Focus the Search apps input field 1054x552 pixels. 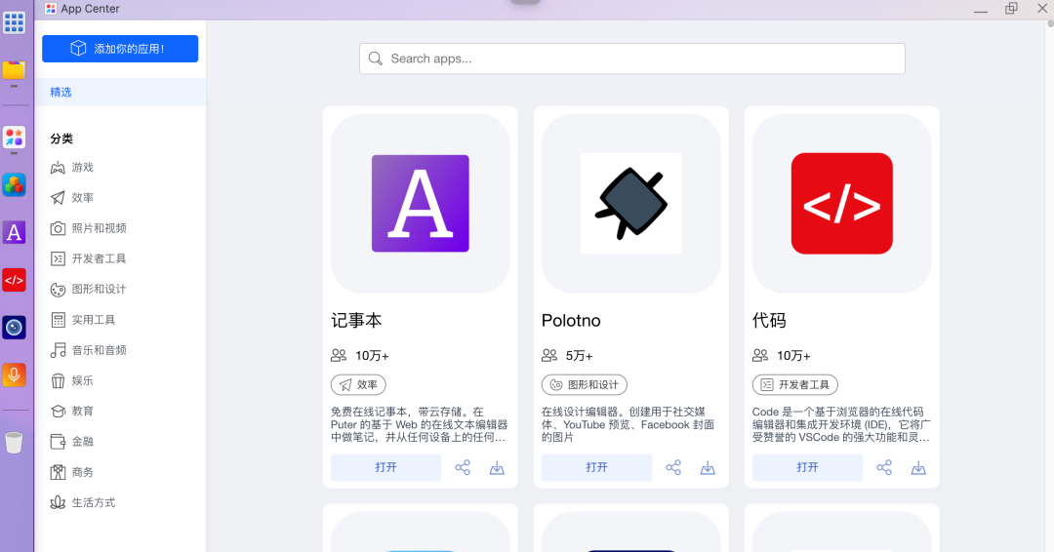(631, 59)
